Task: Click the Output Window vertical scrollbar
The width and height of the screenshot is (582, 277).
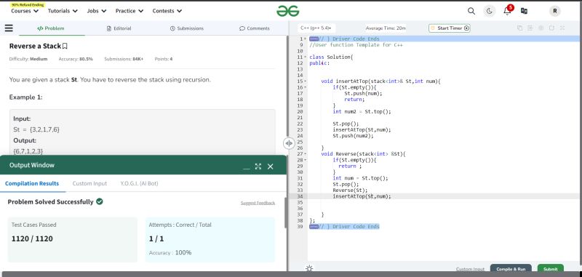Action: [x=285, y=213]
